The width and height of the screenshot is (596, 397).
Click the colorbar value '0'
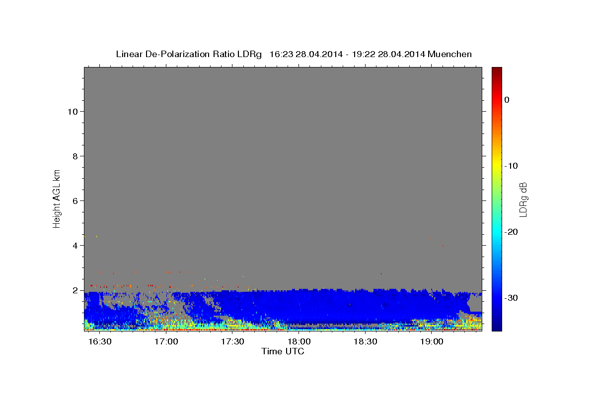click(x=507, y=100)
